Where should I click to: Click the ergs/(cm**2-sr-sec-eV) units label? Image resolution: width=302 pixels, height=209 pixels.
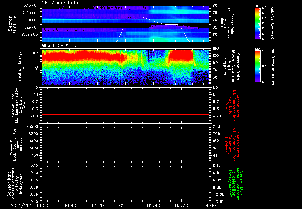(x=273, y=66)
